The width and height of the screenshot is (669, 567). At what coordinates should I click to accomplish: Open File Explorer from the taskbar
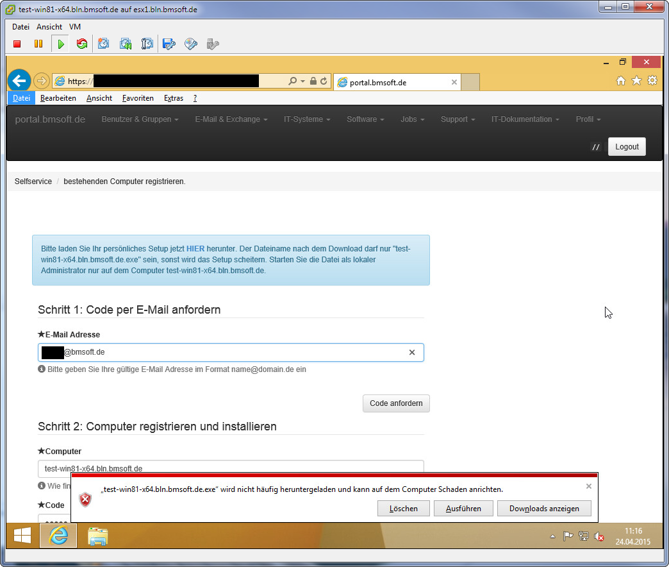[x=97, y=536]
